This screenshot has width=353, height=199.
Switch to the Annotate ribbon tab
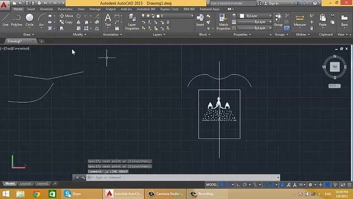click(x=46, y=9)
